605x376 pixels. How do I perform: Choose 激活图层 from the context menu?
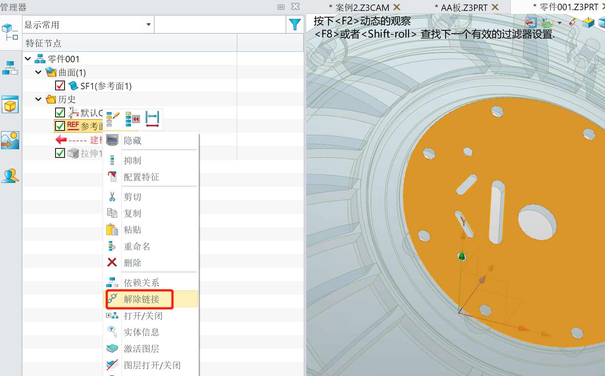(x=150, y=349)
